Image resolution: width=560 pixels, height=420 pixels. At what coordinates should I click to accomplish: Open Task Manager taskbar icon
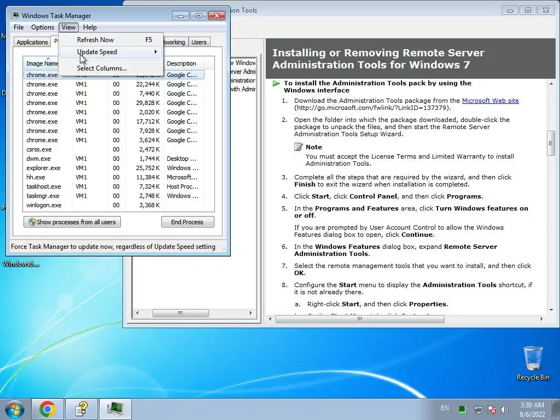click(x=115, y=409)
